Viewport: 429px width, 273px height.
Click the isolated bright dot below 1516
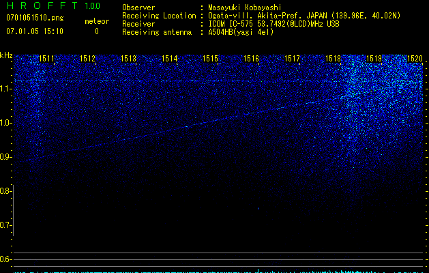click(x=258, y=208)
